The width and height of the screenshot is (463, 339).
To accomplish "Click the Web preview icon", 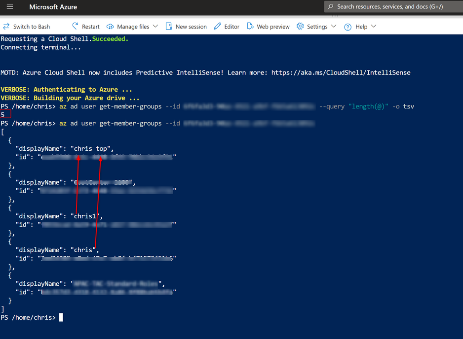I will [250, 26].
